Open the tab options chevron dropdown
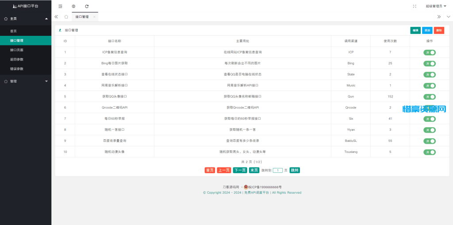Image resolution: width=453 pixels, height=225 pixels. click(448, 17)
